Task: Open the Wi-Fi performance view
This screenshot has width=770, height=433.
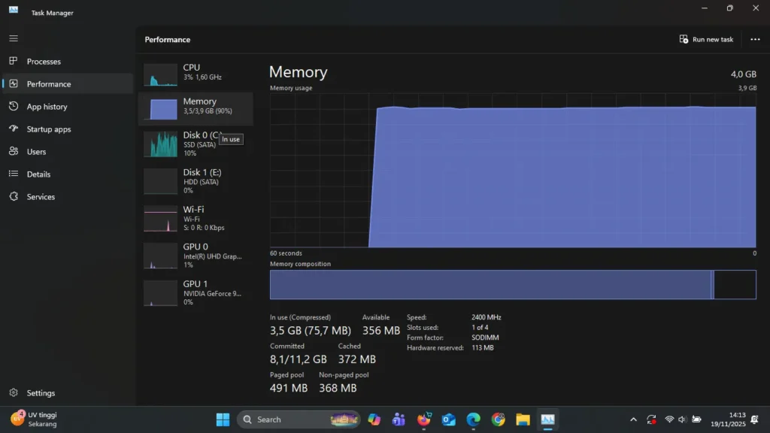Action: point(196,218)
